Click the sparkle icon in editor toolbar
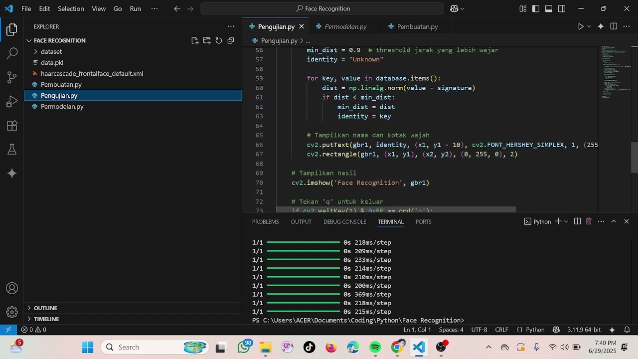The height and width of the screenshot is (359, 638). (601, 26)
